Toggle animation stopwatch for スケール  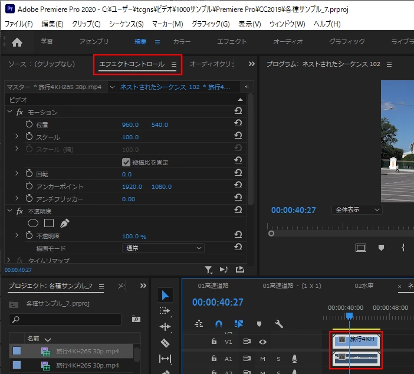tap(29, 136)
